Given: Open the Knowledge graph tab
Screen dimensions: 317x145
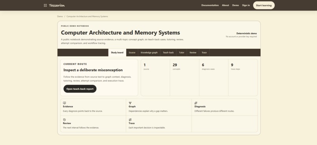Looking at the screenshot, I should click(149, 52).
